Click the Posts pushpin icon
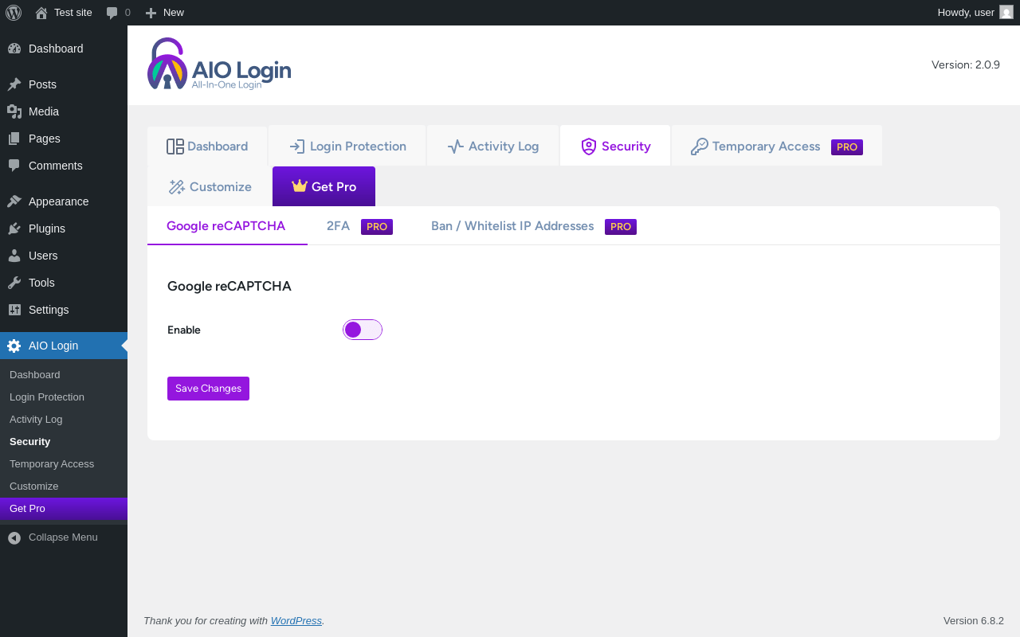1020x637 pixels. [14, 84]
